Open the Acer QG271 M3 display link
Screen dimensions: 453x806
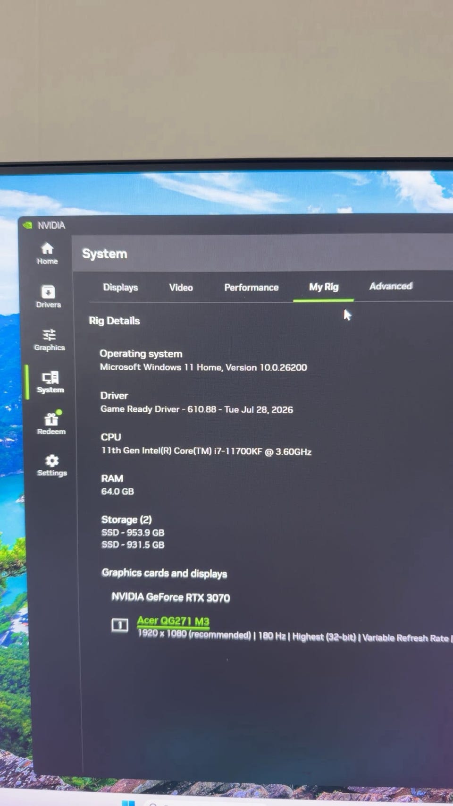coord(173,621)
